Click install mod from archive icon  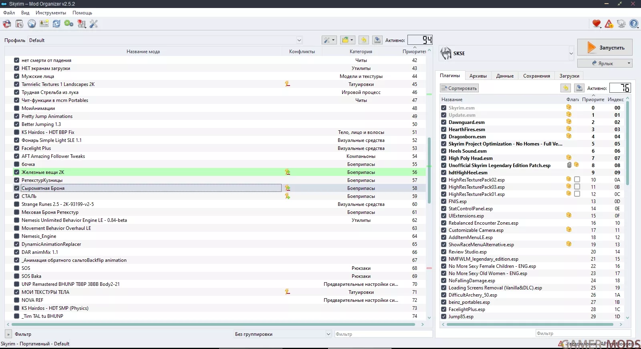pos(19,24)
